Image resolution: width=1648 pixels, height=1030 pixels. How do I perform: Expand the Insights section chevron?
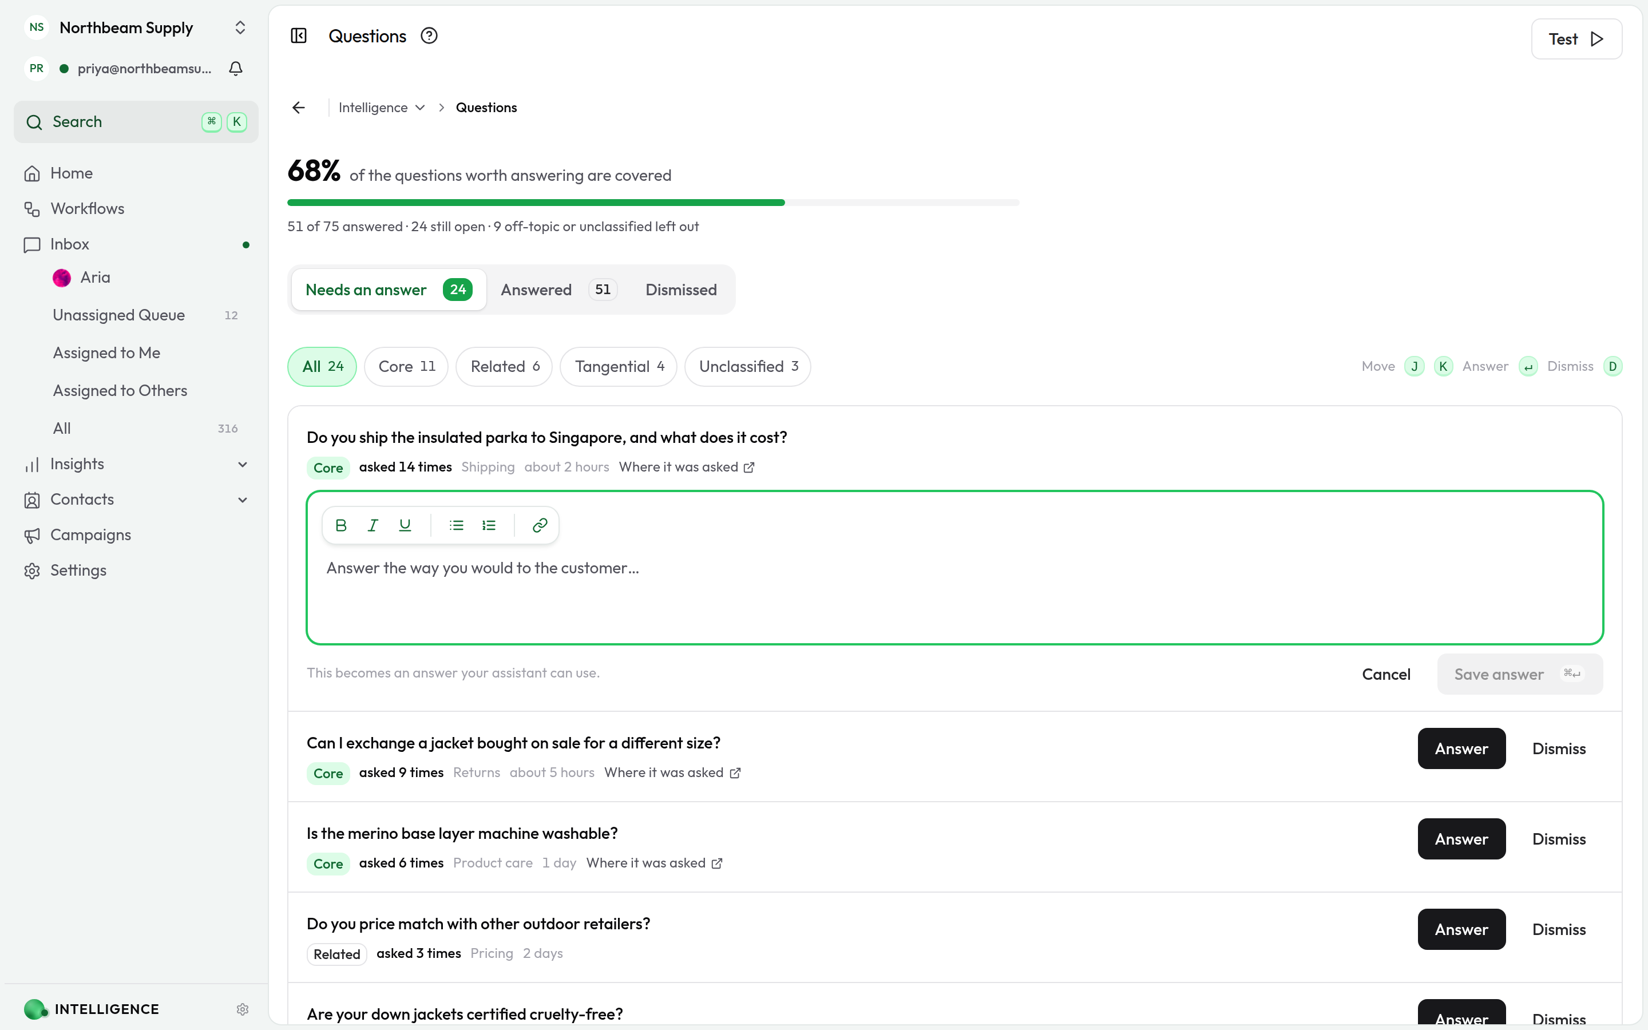pos(243,464)
